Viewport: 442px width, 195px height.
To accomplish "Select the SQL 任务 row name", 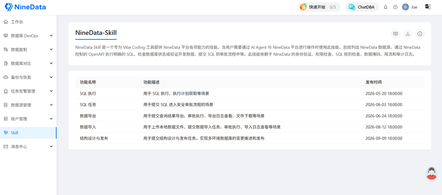I will click(x=88, y=104).
